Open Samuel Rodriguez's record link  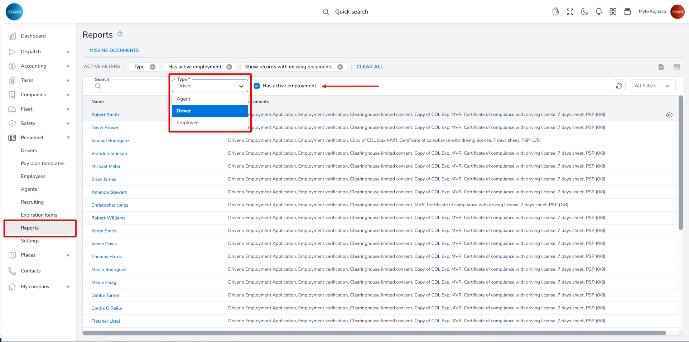[x=110, y=140]
